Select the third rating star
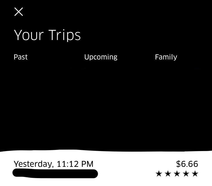This screenshot has height=186, width=212. click(x=177, y=174)
